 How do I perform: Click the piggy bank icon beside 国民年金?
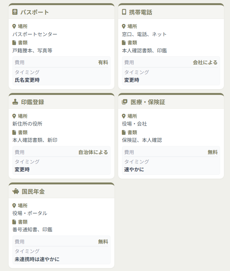point(15,191)
